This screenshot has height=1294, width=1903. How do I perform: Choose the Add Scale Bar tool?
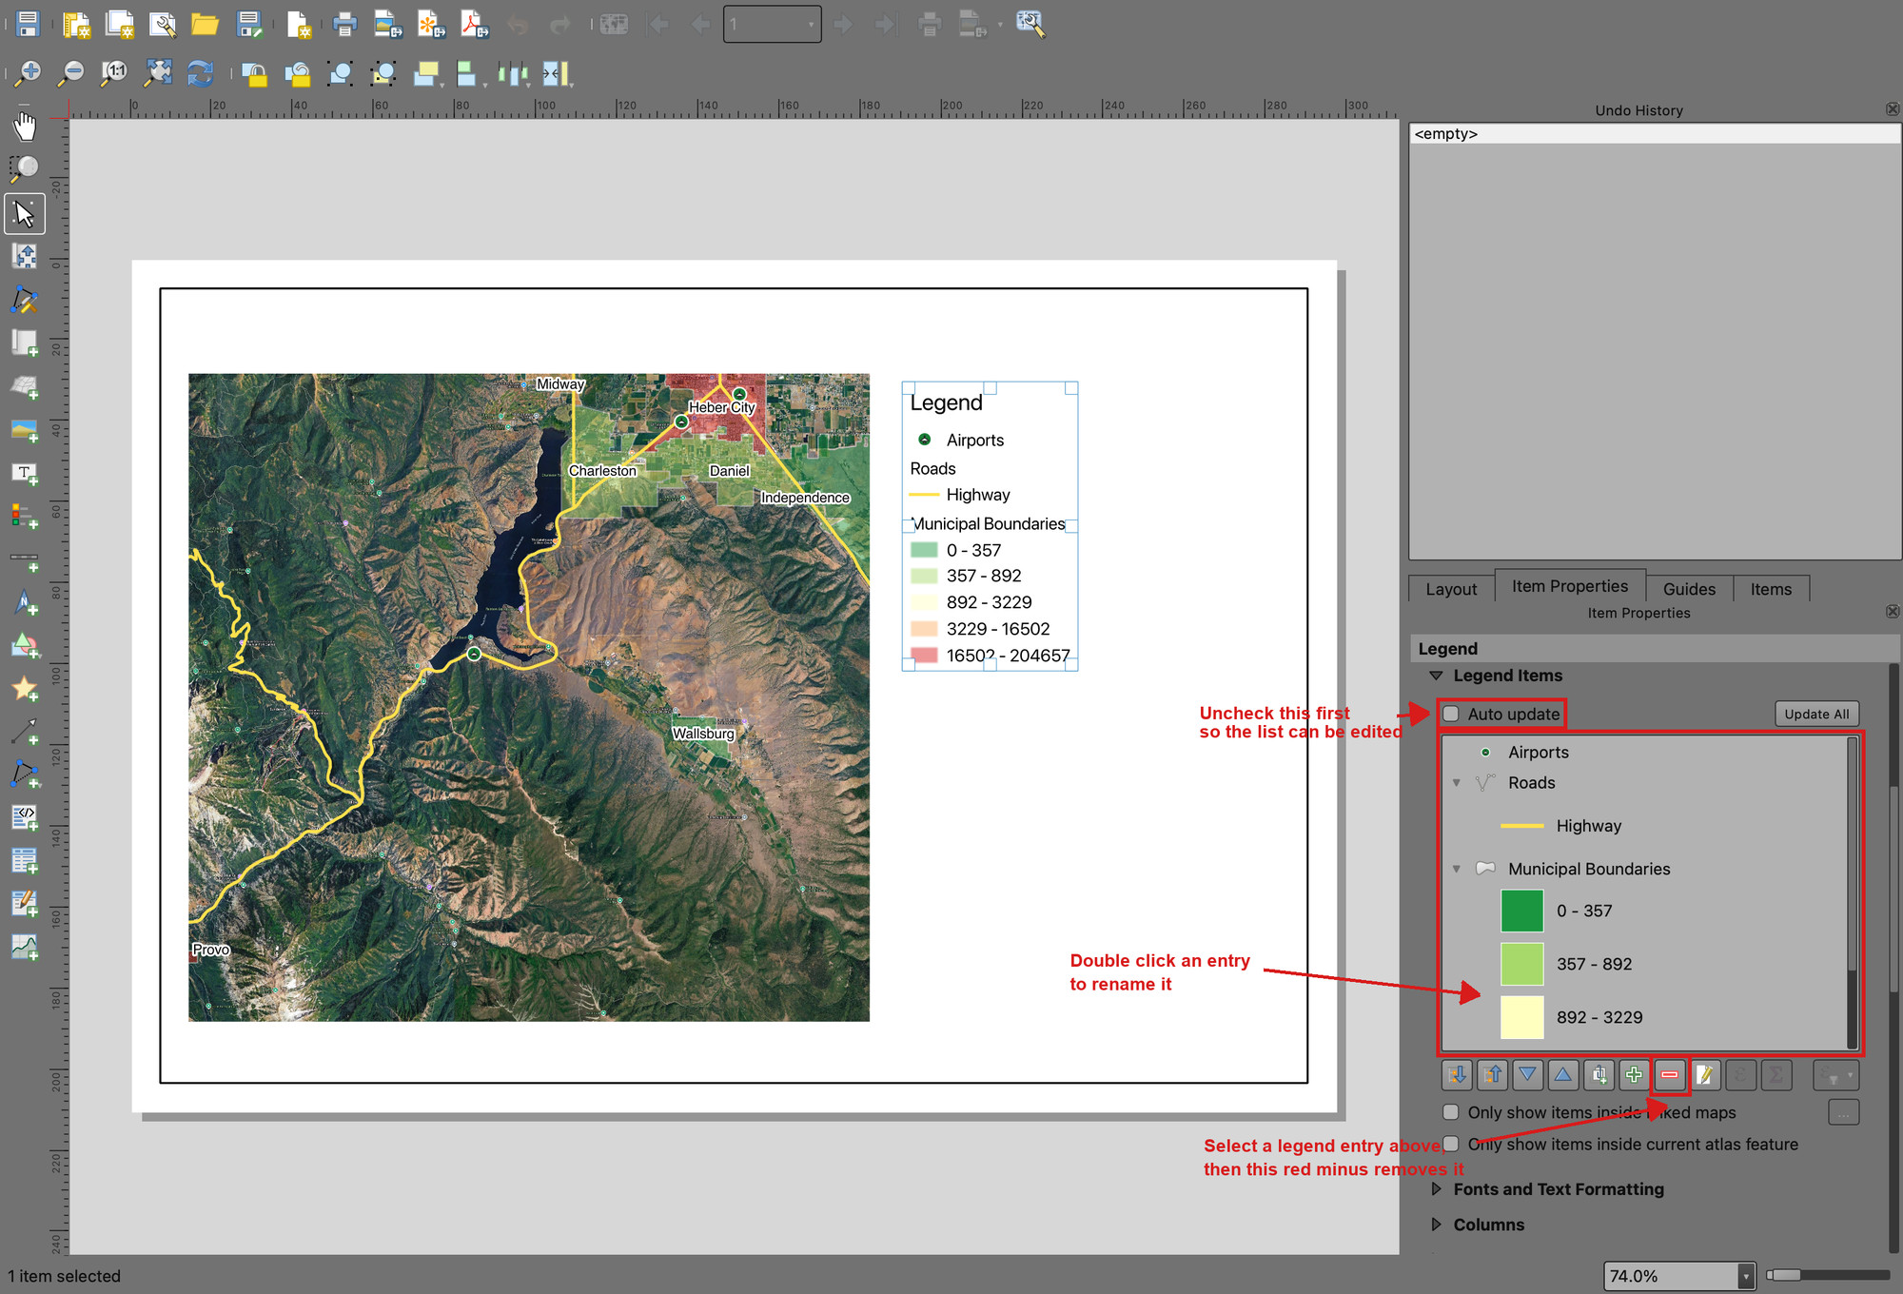pos(25,560)
